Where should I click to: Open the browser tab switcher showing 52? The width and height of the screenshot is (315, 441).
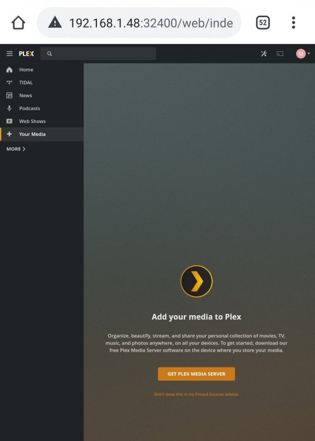(x=263, y=22)
